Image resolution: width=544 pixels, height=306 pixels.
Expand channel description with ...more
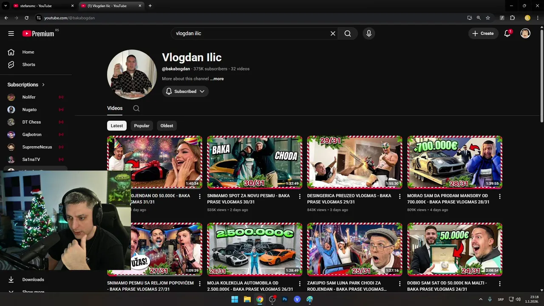point(217,79)
